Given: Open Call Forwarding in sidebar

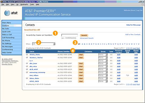Looking at the screenshot, I should tap(8, 38).
